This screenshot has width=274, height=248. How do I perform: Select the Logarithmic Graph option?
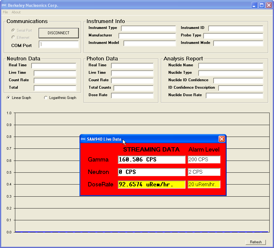[x=46, y=98]
